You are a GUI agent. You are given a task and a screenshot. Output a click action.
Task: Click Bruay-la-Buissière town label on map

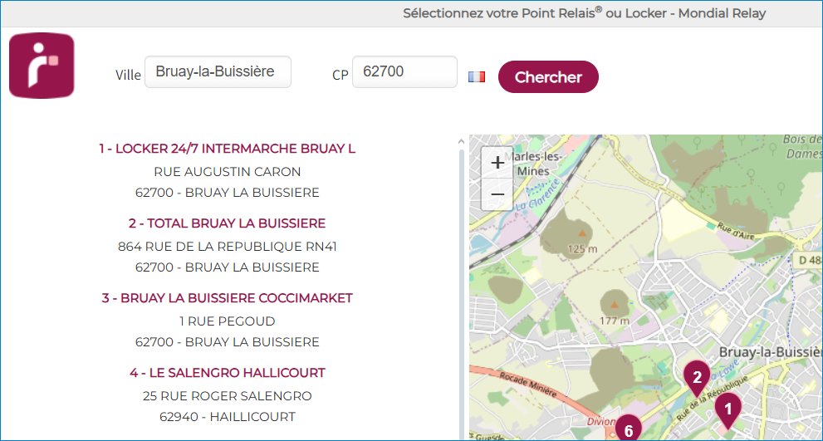tap(771, 351)
